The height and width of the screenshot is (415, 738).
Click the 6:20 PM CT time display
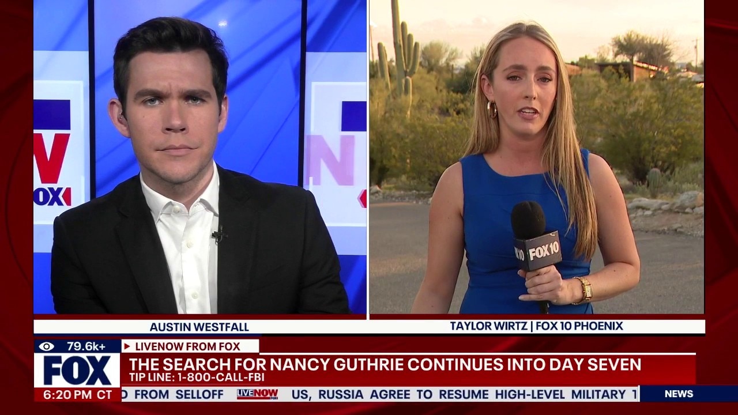point(77,395)
